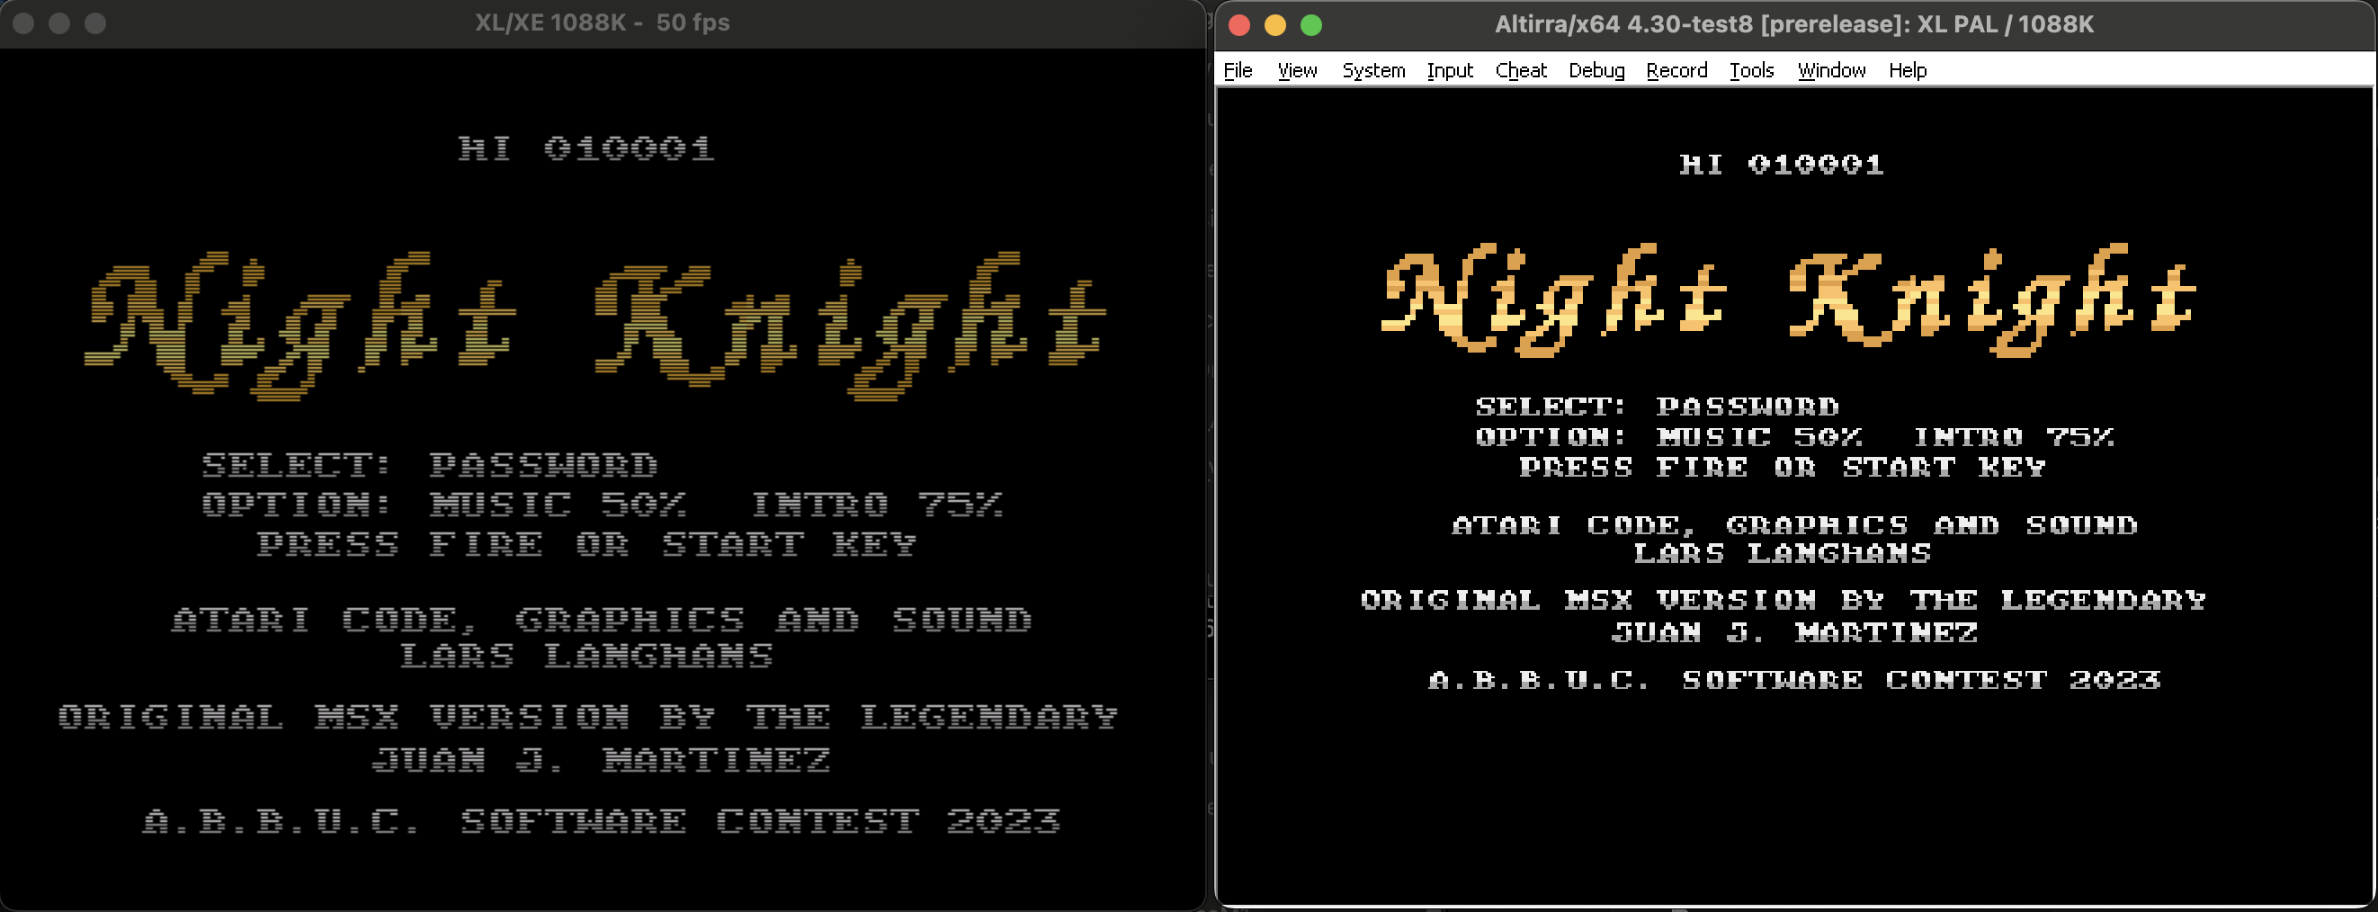Open the Cheat menu
Image resolution: width=2378 pixels, height=912 pixels.
[1520, 70]
